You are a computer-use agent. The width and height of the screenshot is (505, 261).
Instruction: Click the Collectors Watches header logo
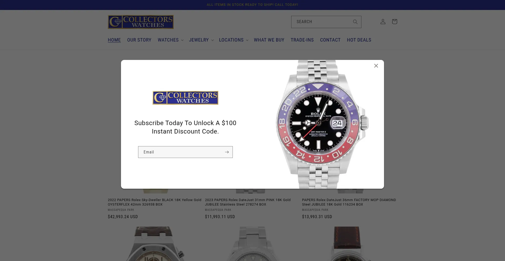click(x=141, y=22)
